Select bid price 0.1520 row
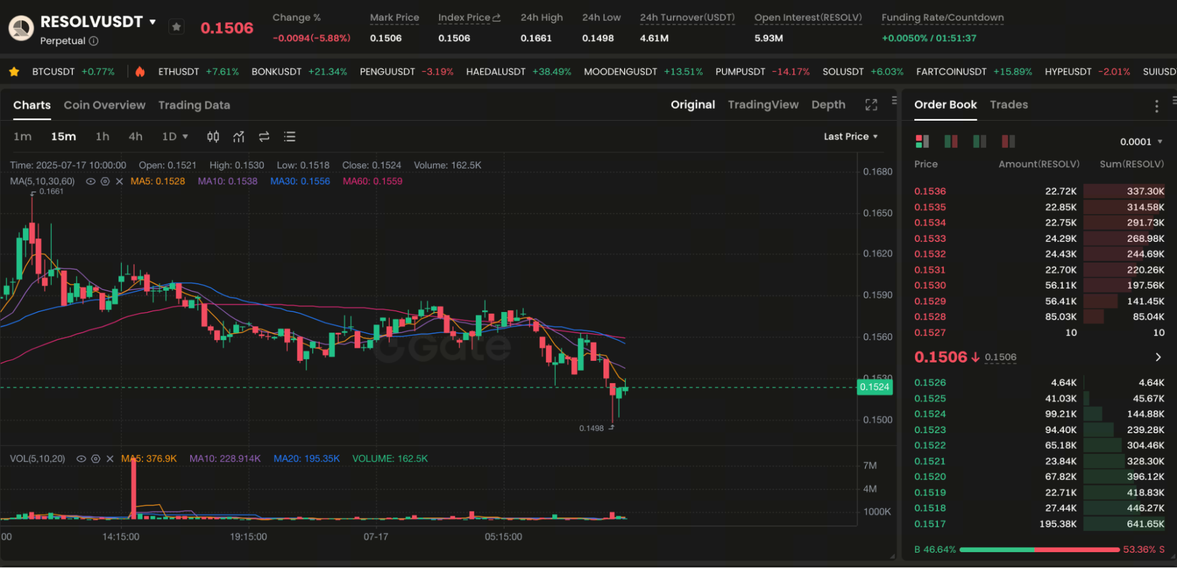 coord(1039,477)
